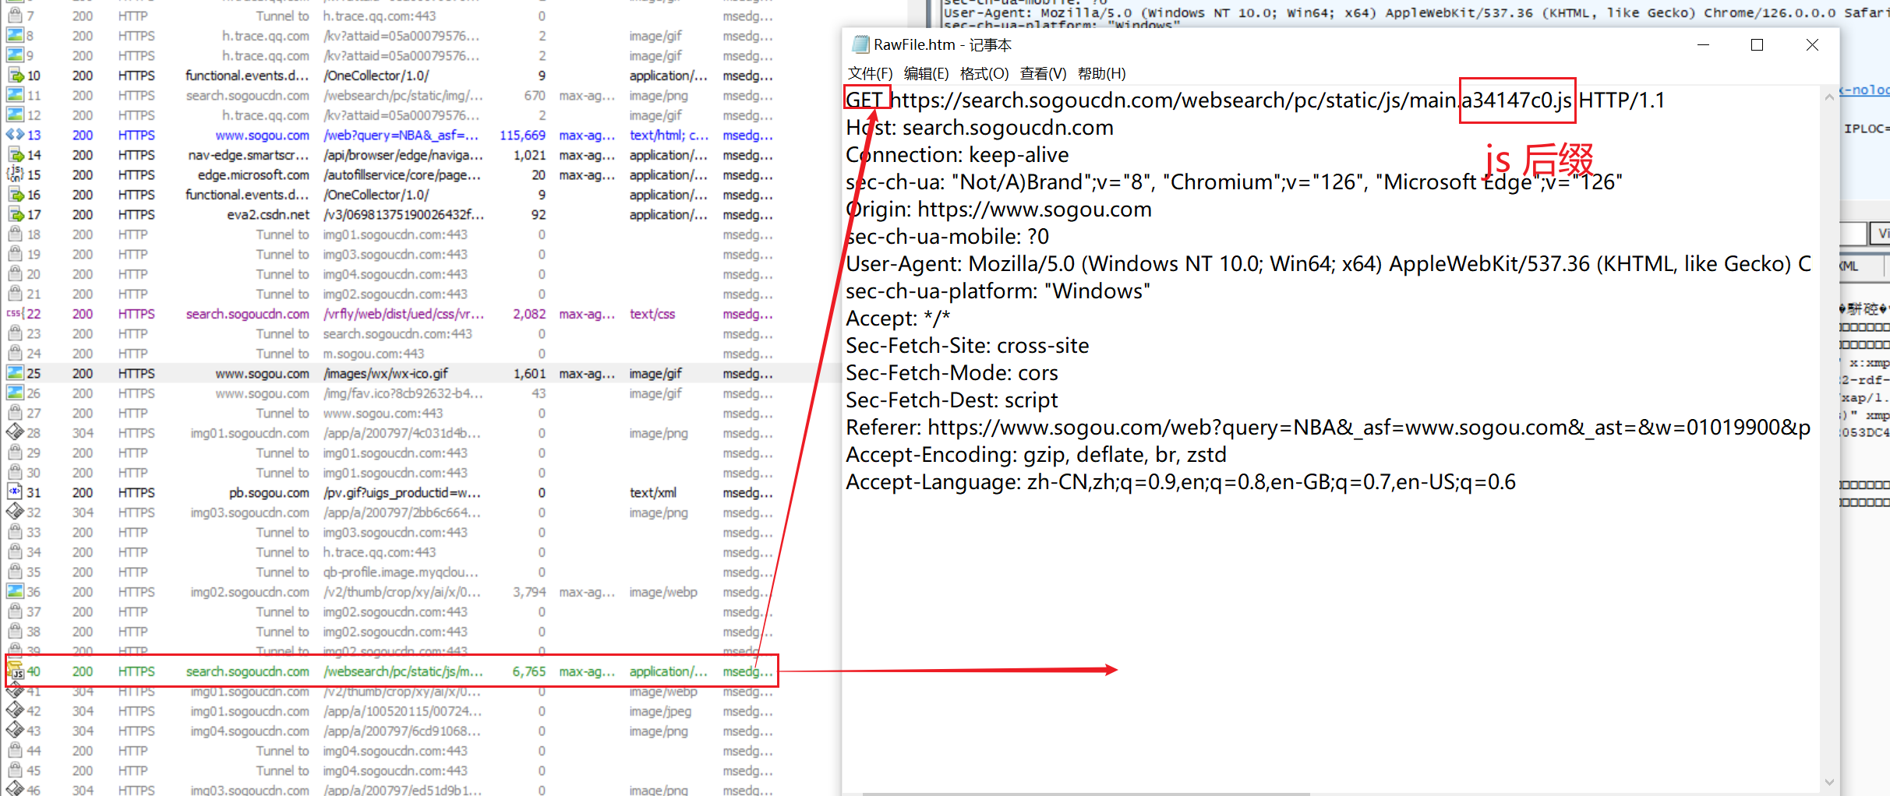Viewport: 1890px width, 796px height.
Task: Click the image icon of session 12
Action: pos(15,115)
